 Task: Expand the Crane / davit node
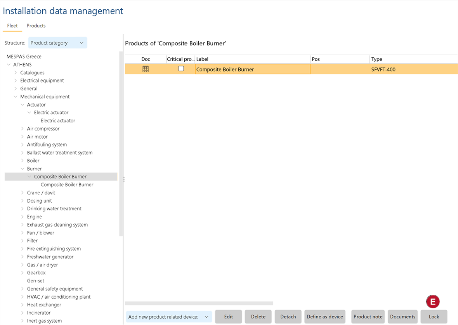tap(22, 193)
